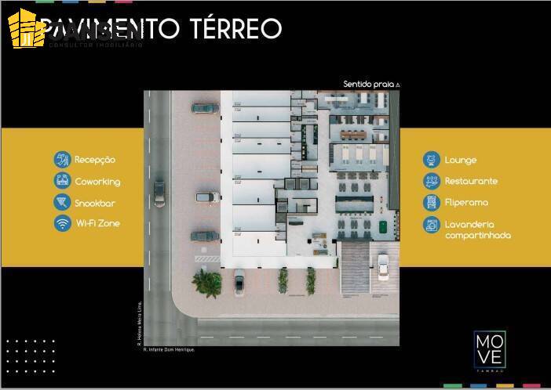This screenshot has width=551, height=390.
Task: Click the 'Restaurante' label
Action: point(471,182)
